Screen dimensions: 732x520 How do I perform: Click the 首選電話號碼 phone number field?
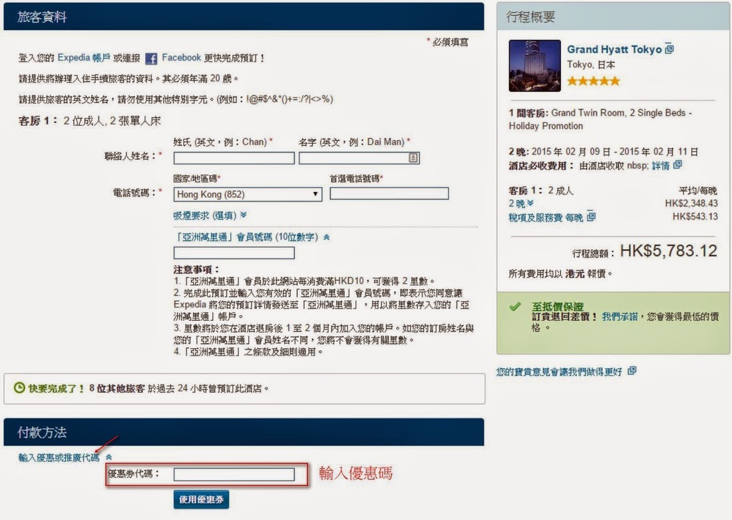389,194
